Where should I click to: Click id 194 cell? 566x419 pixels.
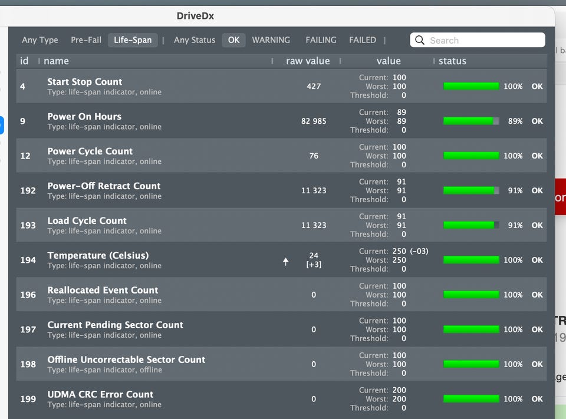point(28,260)
